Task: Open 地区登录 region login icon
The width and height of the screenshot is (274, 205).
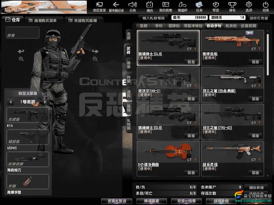Action: 99,7
